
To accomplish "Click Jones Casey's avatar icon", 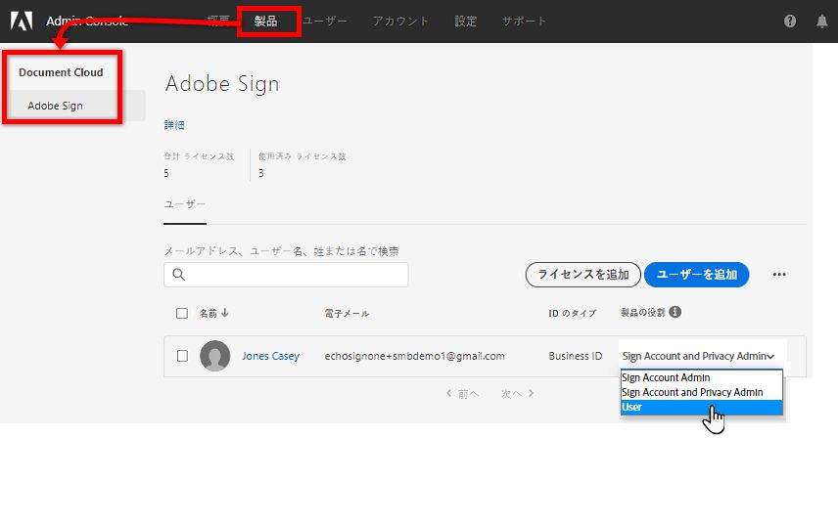I will coord(215,356).
